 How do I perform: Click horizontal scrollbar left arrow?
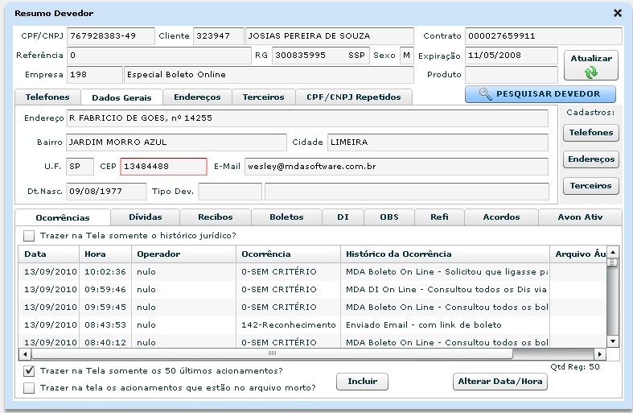[x=25, y=354]
